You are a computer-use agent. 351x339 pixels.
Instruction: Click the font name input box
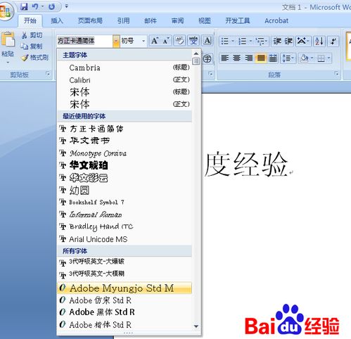pyautogui.click(x=85, y=41)
